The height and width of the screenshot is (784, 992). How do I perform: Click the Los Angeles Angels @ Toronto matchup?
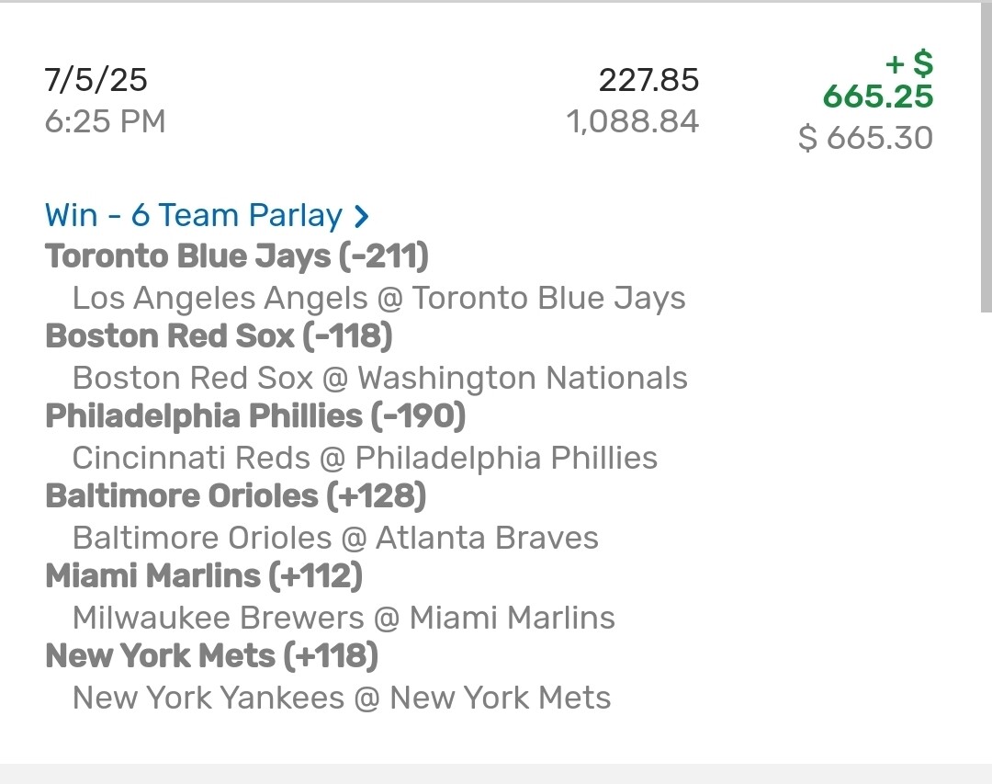[378, 298]
